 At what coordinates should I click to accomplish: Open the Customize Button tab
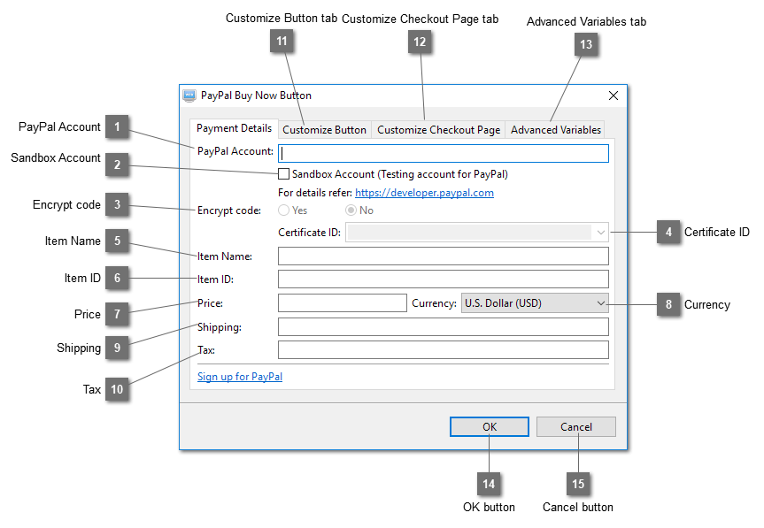[324, 130]
